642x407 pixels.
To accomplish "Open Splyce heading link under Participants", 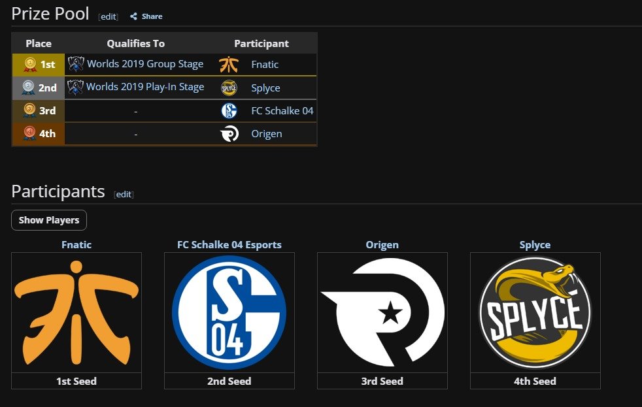I will [535, 244].
